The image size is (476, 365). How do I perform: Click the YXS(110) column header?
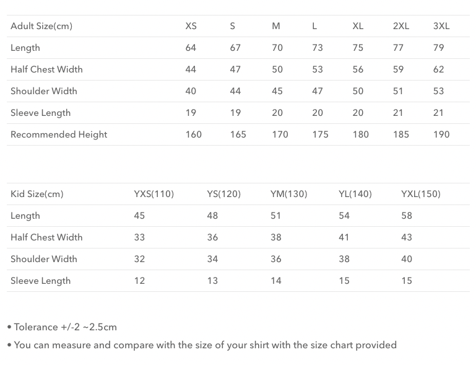[154, 194]
